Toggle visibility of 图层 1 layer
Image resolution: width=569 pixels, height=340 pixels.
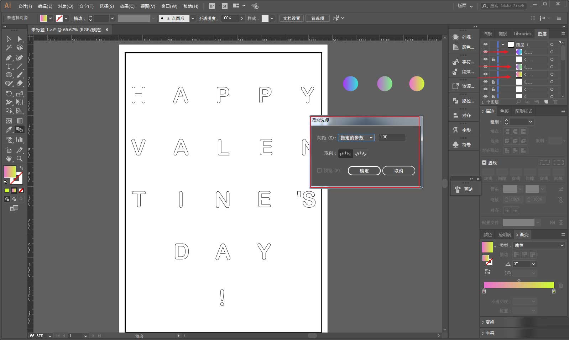(x=485, y=44)
